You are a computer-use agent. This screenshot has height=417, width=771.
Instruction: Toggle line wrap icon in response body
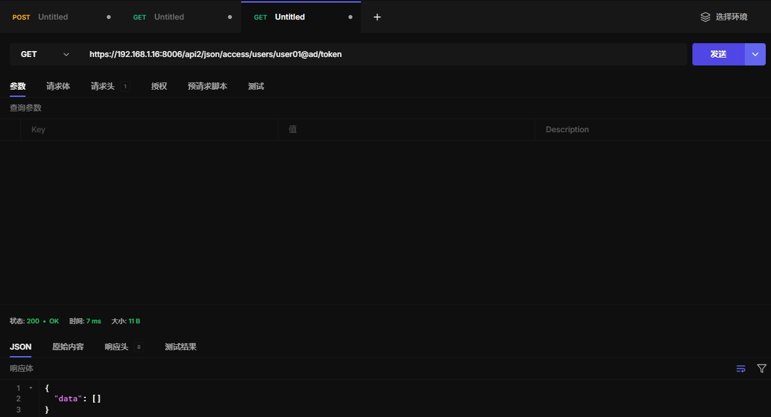tap(741, 369)
